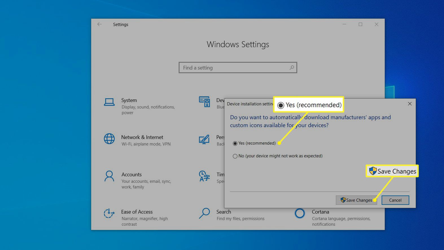This screenshot has height=250, width=444.
Task: Open the Accounts person icon
Action: point(109,176)
